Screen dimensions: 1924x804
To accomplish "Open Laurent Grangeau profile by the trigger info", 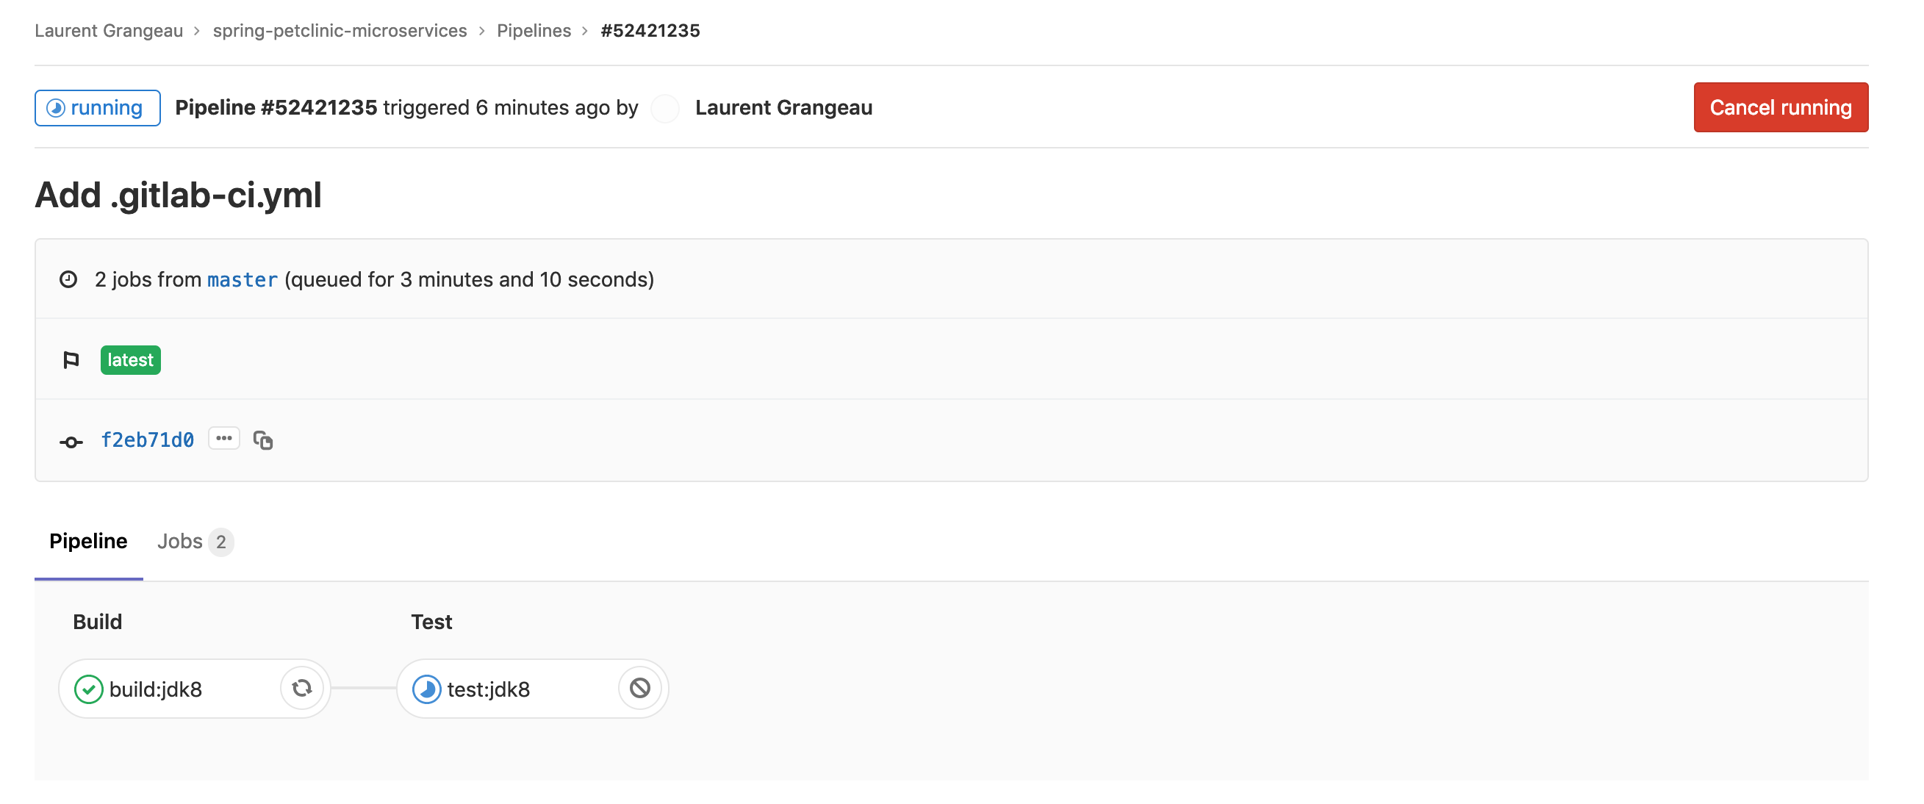I will pyautogui.click(x=783, y=107).
